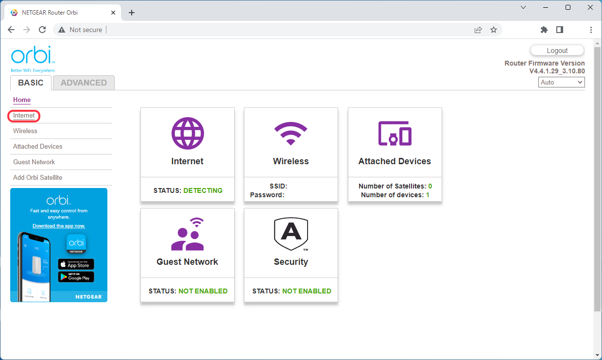Expand the Auto language dropdown
602x360 pixels.
point(562,82)
